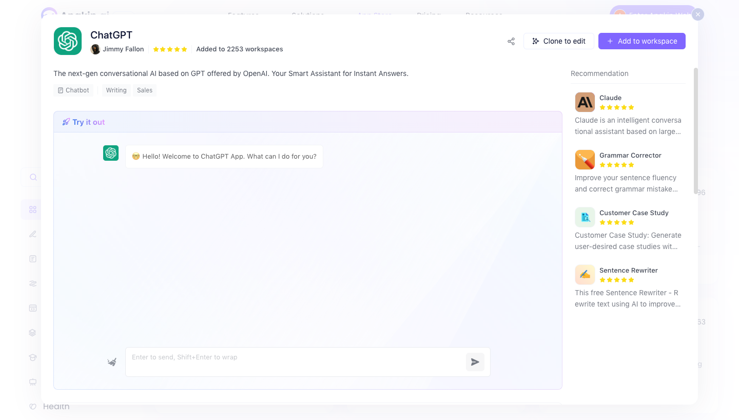Click the search icon in background sidebar

(33, 177)
